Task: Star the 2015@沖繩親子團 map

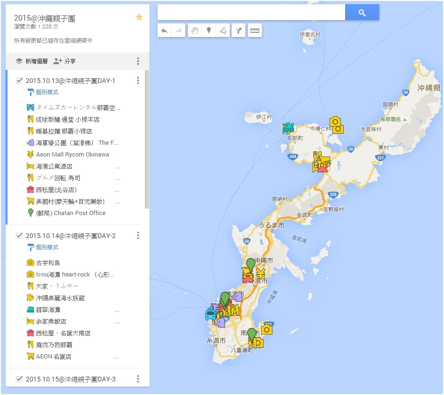Action: point(139,17)
